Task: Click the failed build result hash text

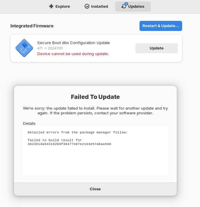Action: (x=69, y=144)
